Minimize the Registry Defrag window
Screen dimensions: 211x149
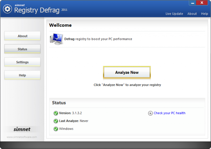[x=192, y=3]
